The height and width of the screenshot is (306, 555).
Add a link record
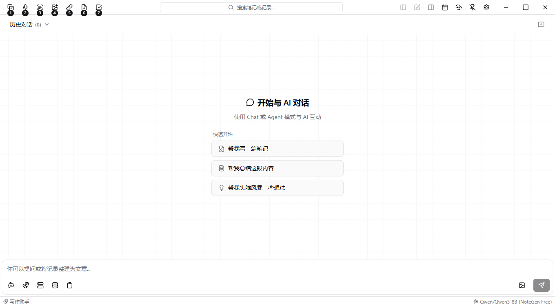pos(69,7)
